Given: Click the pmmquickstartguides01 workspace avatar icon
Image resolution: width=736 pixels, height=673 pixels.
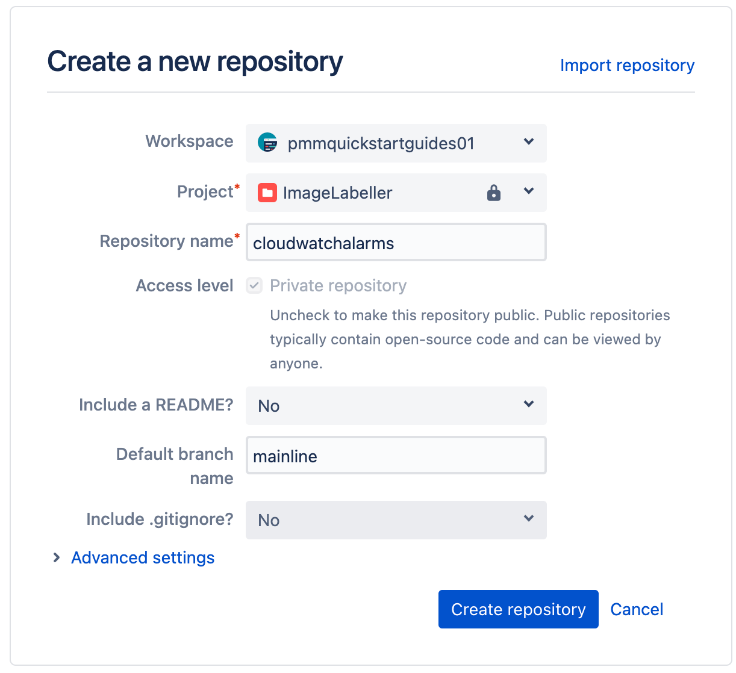Looking at the screenshot, I should click(x=267, y=143).
